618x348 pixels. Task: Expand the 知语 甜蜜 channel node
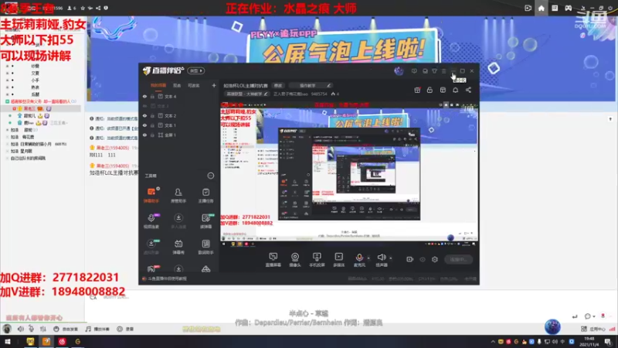(8, 130)
